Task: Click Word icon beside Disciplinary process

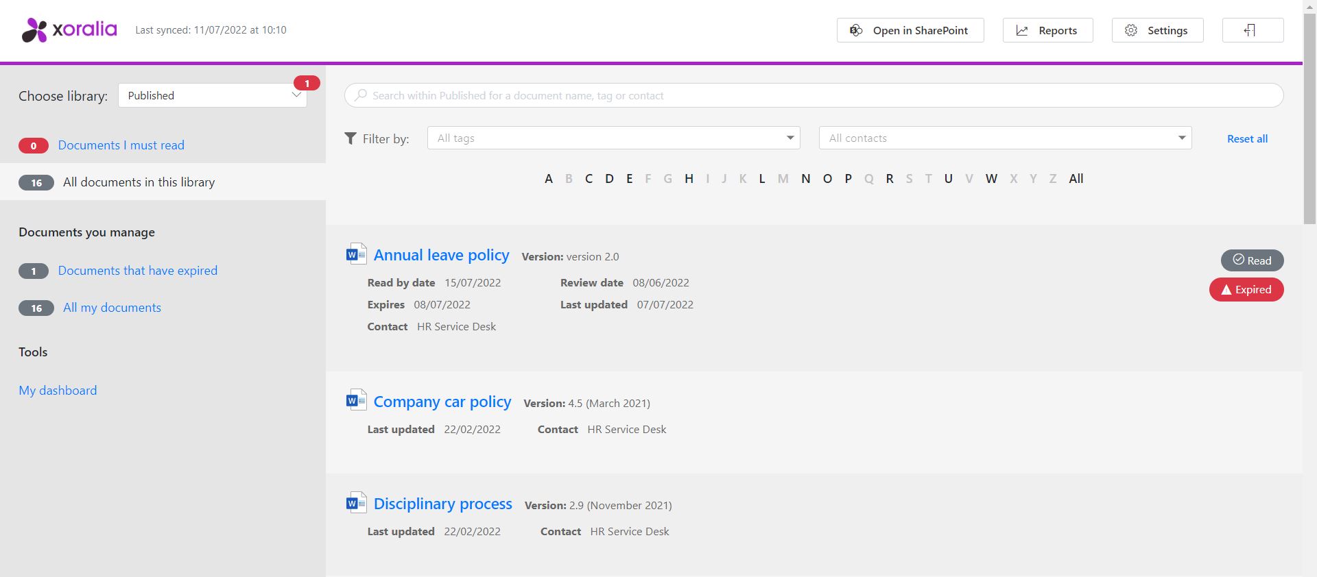Action: (356, 503)
